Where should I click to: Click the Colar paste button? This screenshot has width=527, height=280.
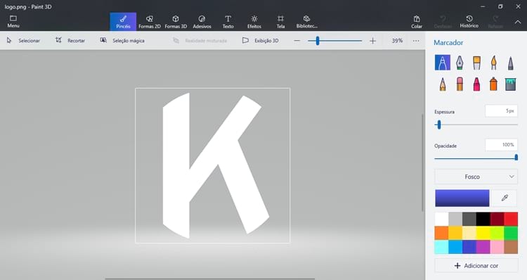(x=417, y=22)
